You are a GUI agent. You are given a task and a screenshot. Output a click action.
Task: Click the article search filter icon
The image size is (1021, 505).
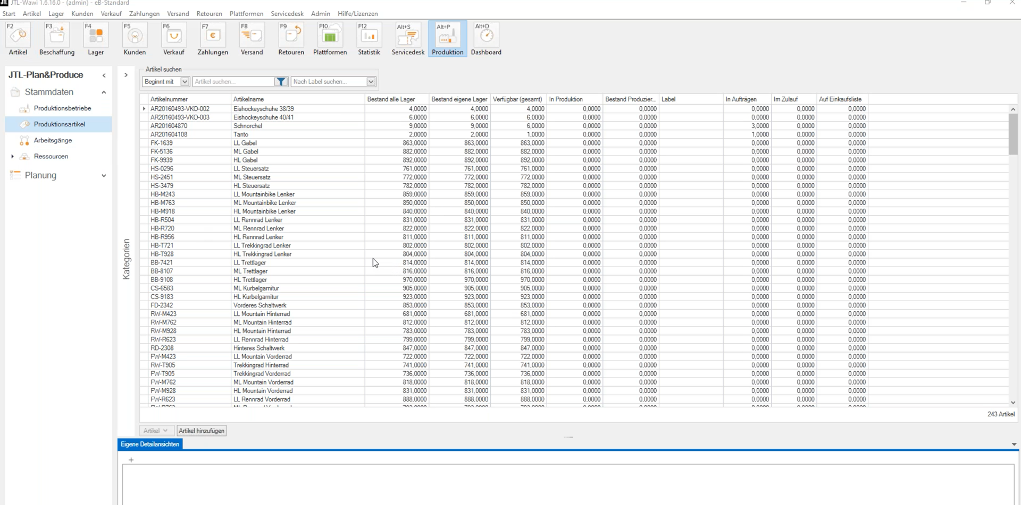pos(280,82)
